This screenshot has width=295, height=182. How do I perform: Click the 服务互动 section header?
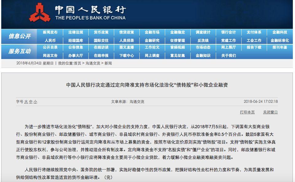click(x=20, y=51)
